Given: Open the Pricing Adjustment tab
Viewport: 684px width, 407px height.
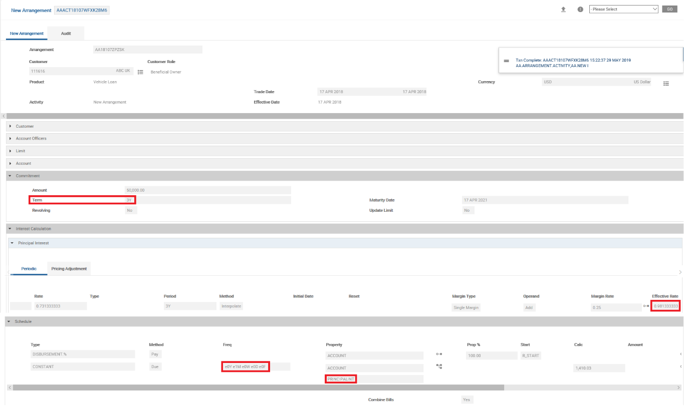Looking at the screenshot, I should tap(69, 269).
